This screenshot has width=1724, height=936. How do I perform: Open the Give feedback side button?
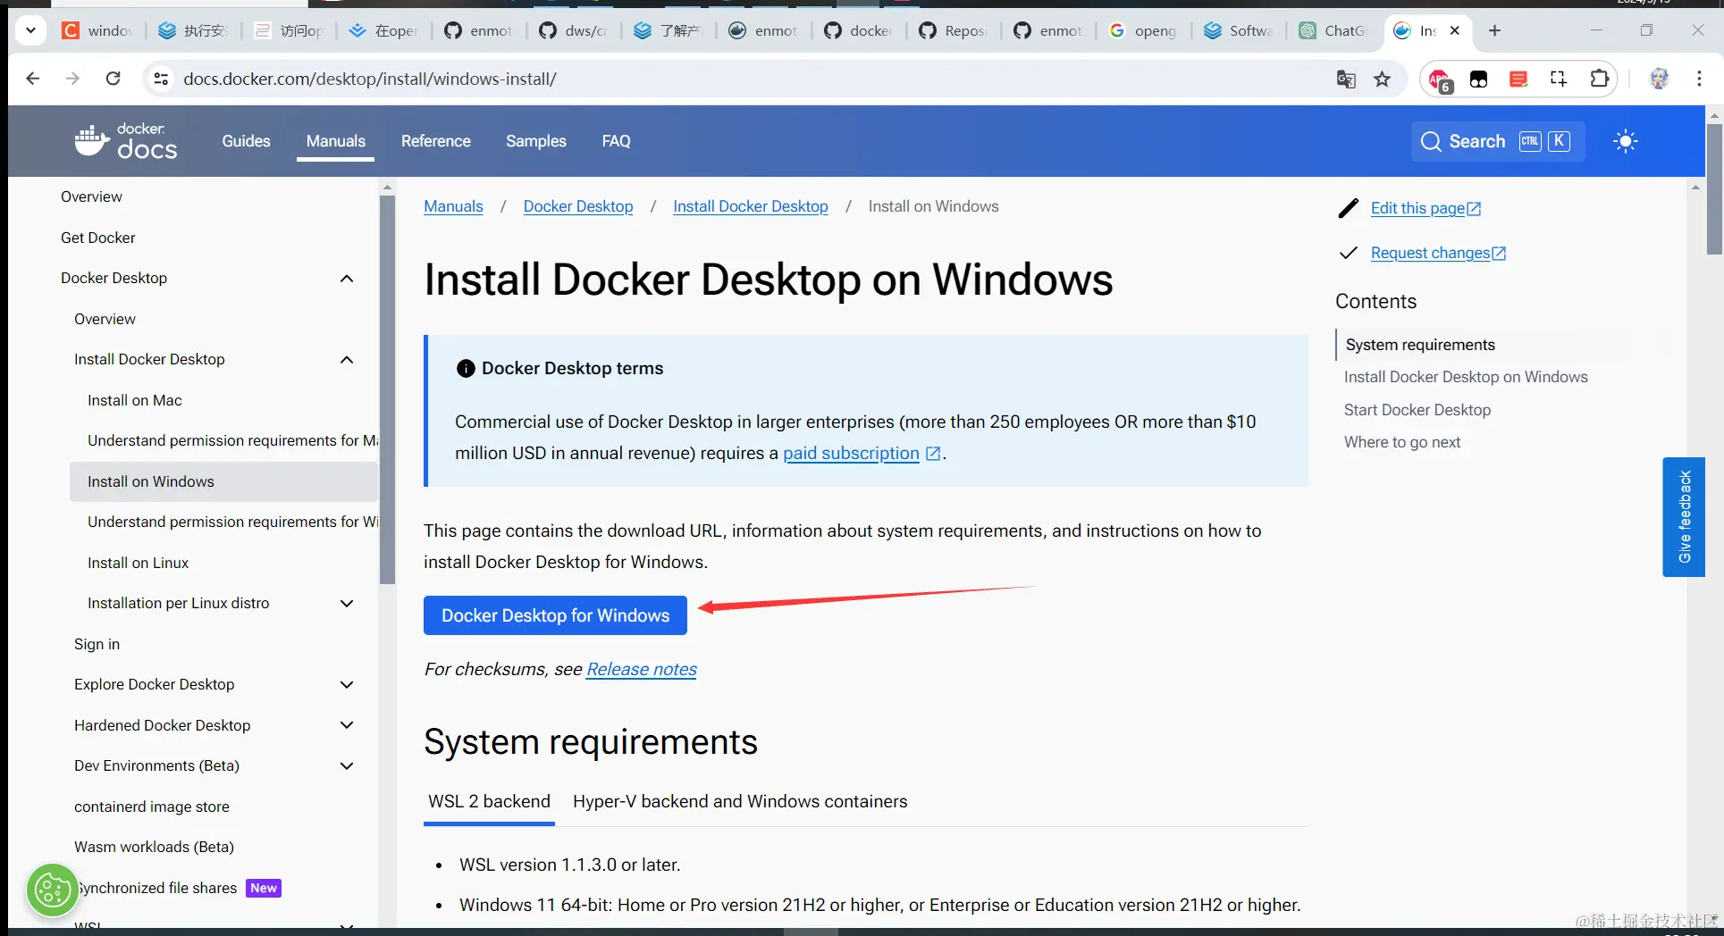[x=1684, y=517]
